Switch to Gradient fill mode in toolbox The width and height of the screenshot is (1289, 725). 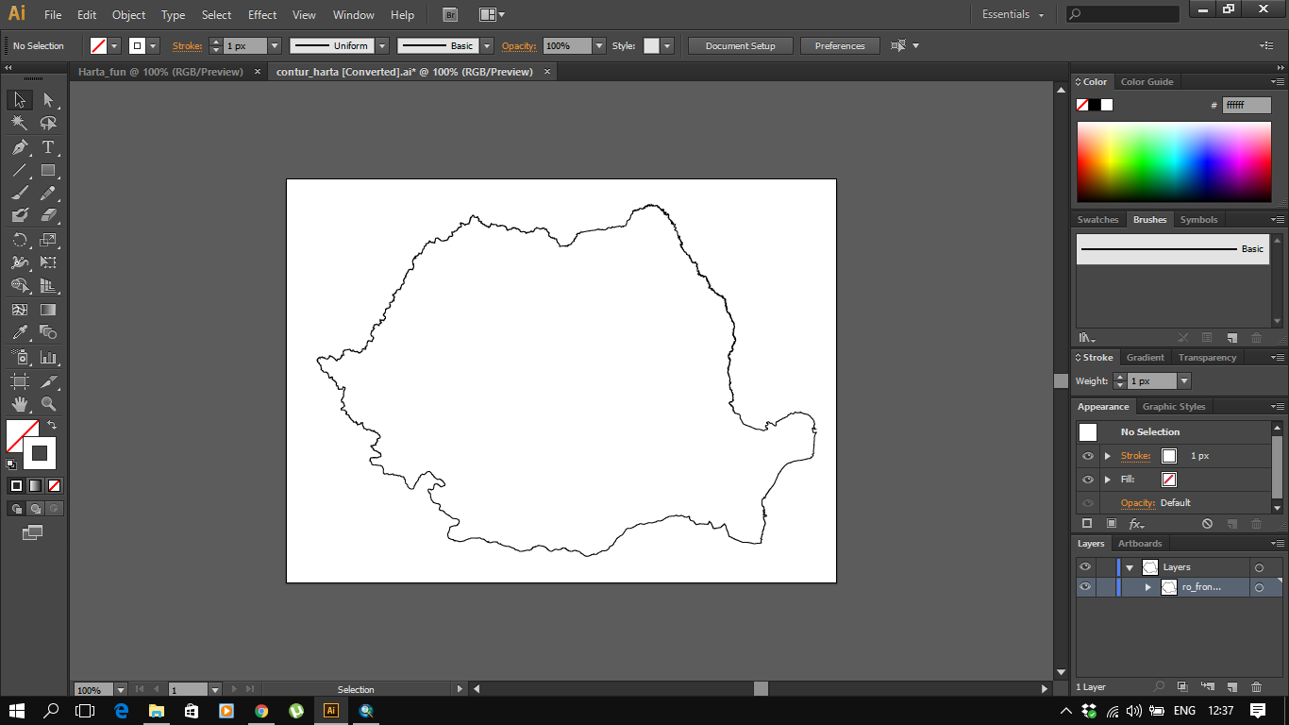pyautogui.click(x=35, y=486)
